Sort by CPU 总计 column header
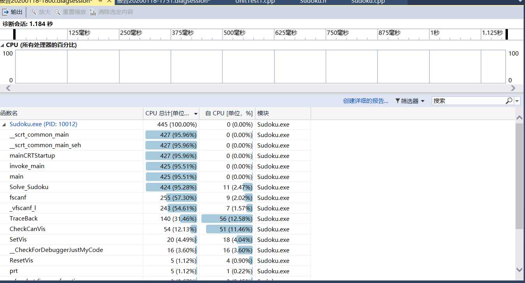Image resolution: width=525 pixels, height=283 pixels. coord(171,113)
